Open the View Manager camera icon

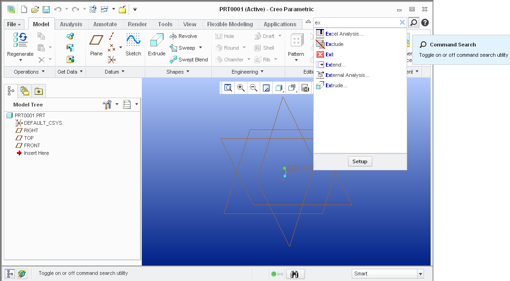pyautogui.click(x=305, y=88)
